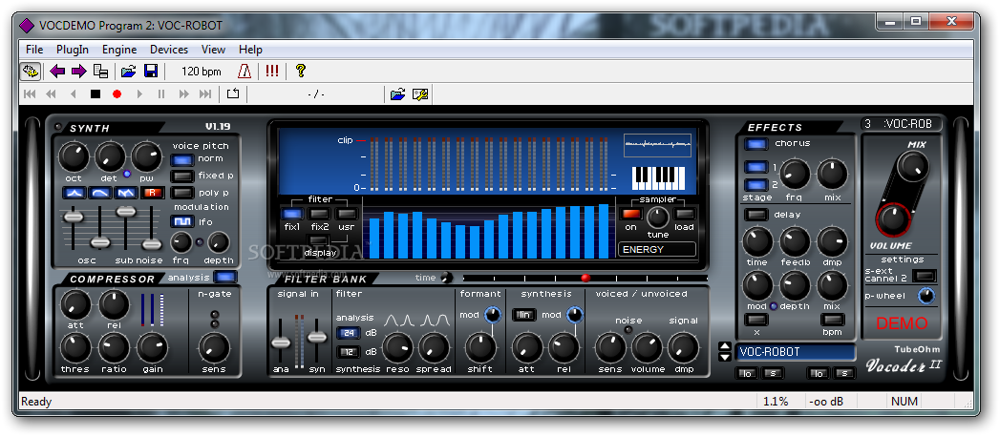Click the 120 bpm tempo display
This screenshot has height=436, width=1000.
202,72
